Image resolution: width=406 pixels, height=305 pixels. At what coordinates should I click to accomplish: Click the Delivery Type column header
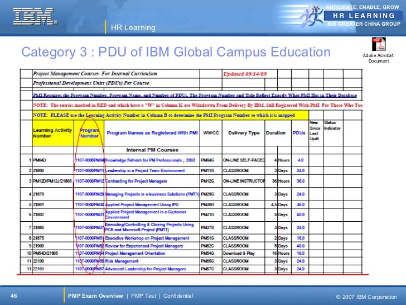(x=244, y=133)
